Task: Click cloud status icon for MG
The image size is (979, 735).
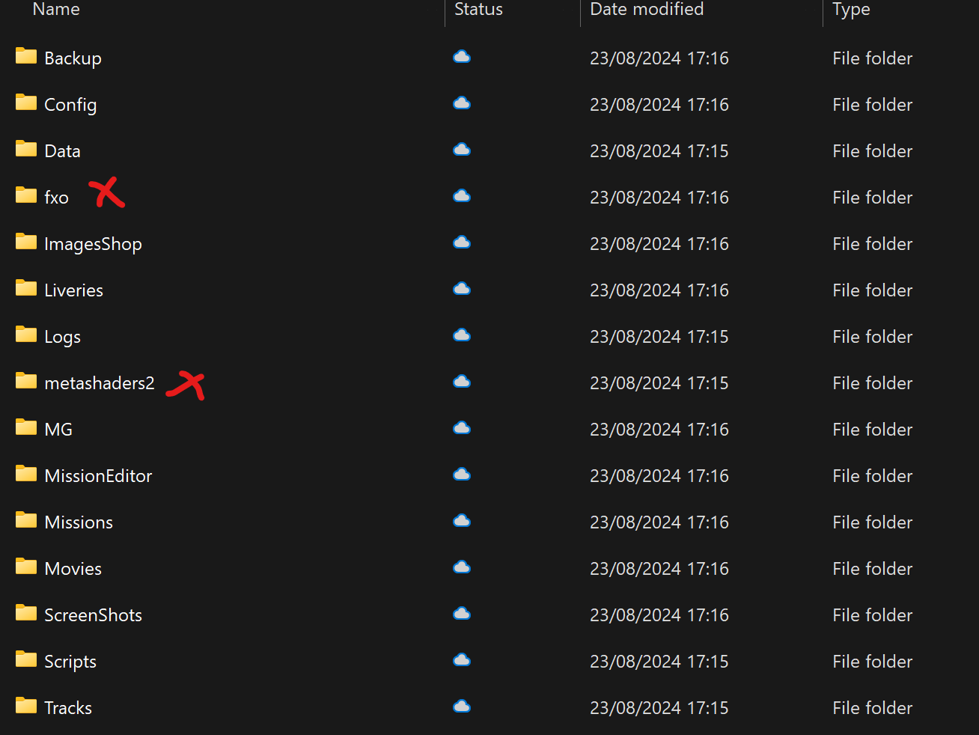Action: click(462, 428)
